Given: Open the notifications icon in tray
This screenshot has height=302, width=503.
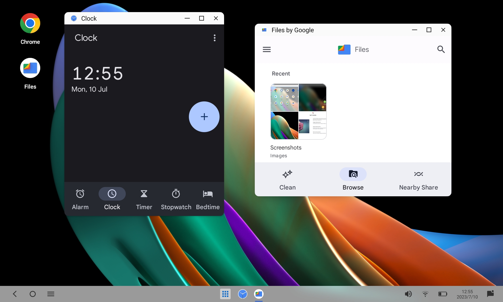Looking at the screenshot, I should [490, 294].
